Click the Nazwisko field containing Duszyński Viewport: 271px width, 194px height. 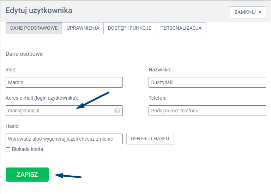pyautogui.click(x=207, y=82)
